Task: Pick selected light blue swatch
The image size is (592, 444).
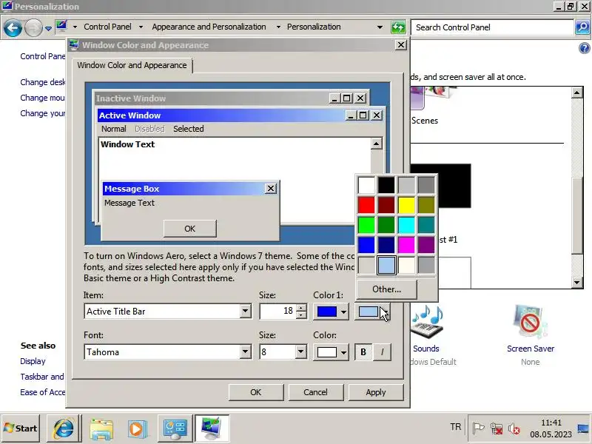Action: click(386, 265)
